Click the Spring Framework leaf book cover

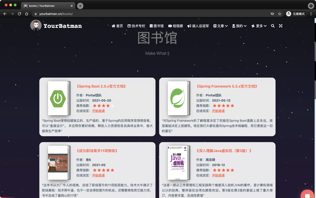click(x=179, y=98)
